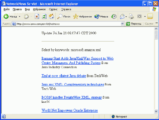Minimize the Internet Explorer window

click(x=145, y=4)
